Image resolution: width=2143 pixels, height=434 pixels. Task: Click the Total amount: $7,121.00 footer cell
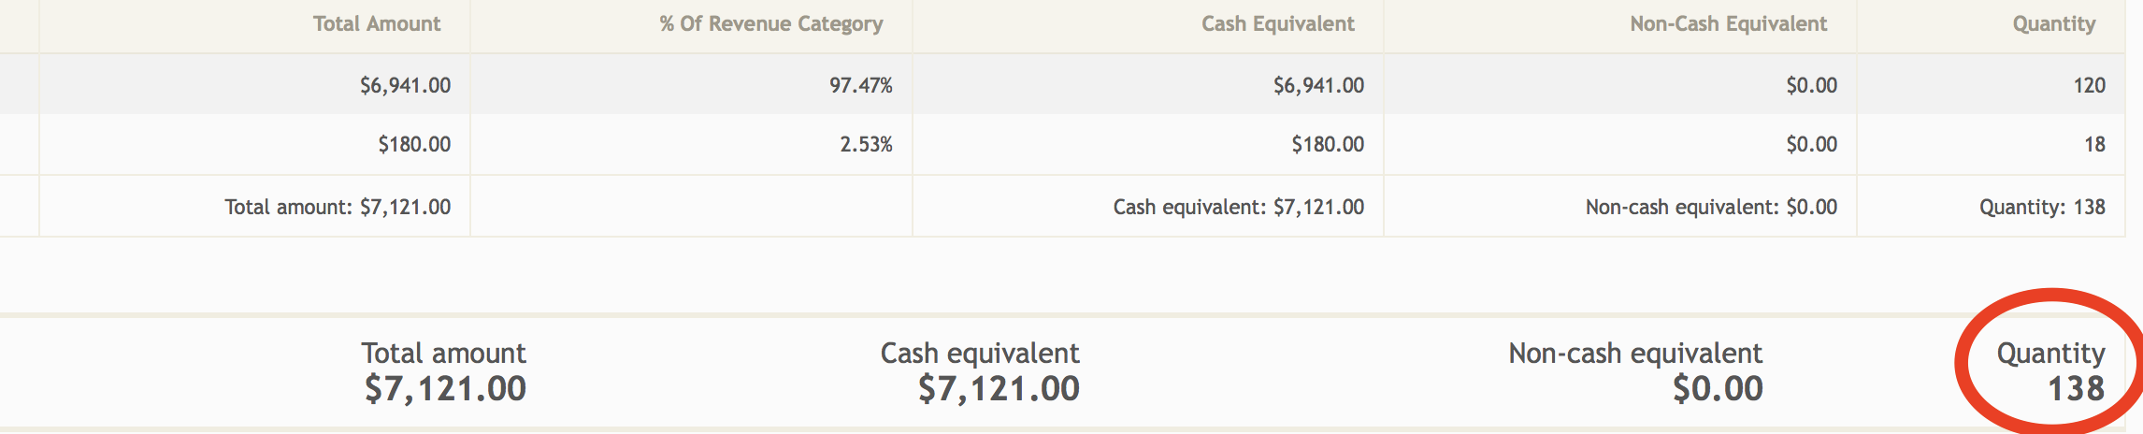pos(254,207)
